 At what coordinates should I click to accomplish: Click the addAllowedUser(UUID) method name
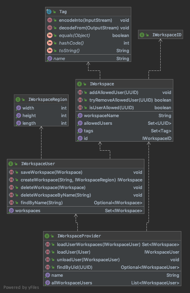(x=114, y=92)
